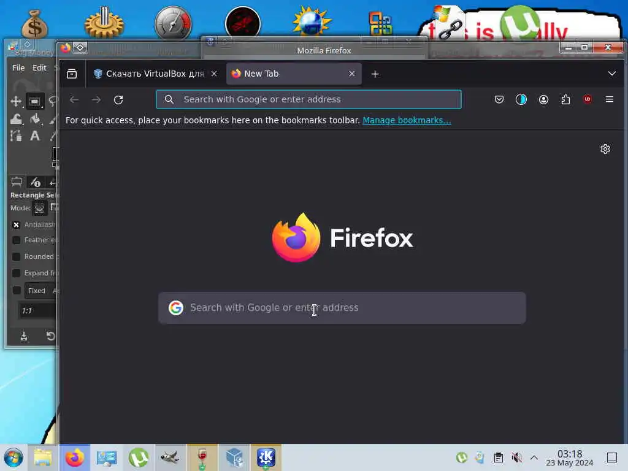
Task: Open the Windows-style Start menu button
Action: click(13, 458)
